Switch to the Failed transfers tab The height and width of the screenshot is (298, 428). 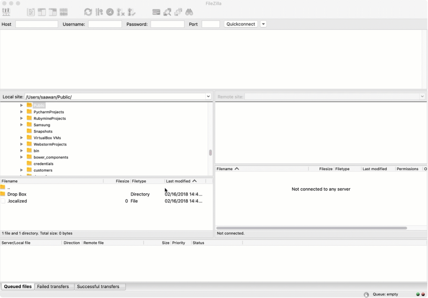(x=53, y=286)
